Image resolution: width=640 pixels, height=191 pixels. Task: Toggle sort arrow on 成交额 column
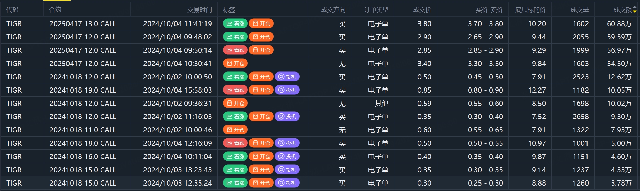(x=634, y=10)
